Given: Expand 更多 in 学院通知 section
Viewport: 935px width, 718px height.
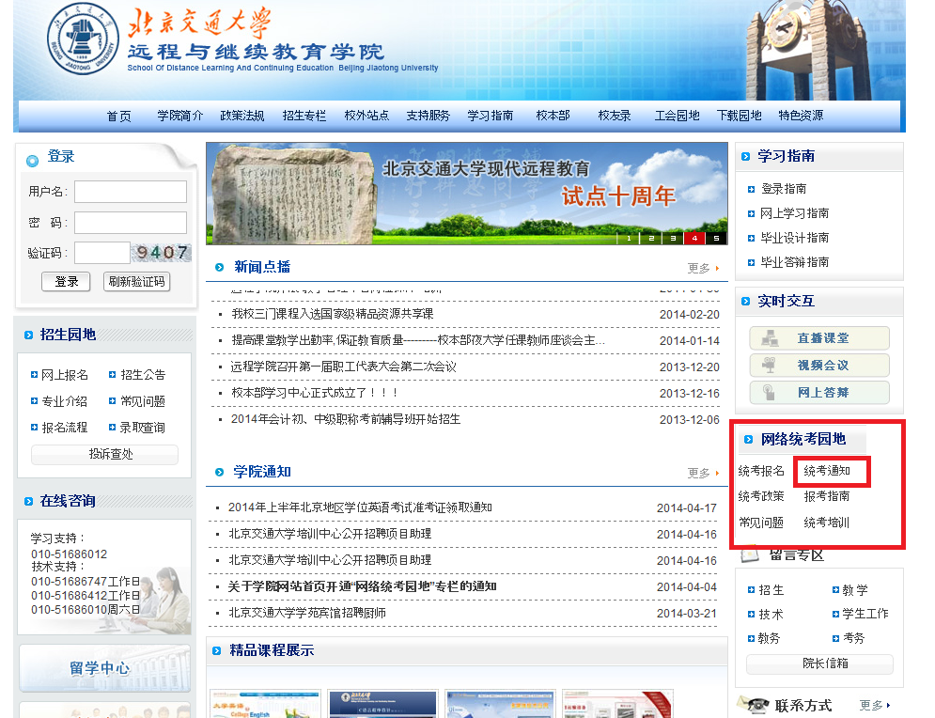Looking at the screenshot, I should pos(701,474).
